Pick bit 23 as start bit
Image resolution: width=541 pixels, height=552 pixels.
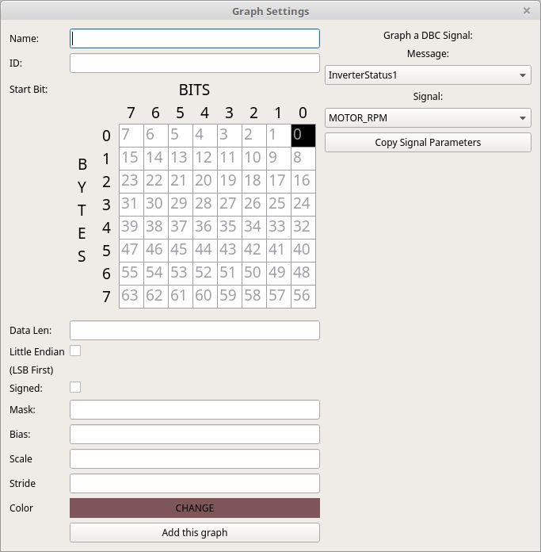[131, 182]
